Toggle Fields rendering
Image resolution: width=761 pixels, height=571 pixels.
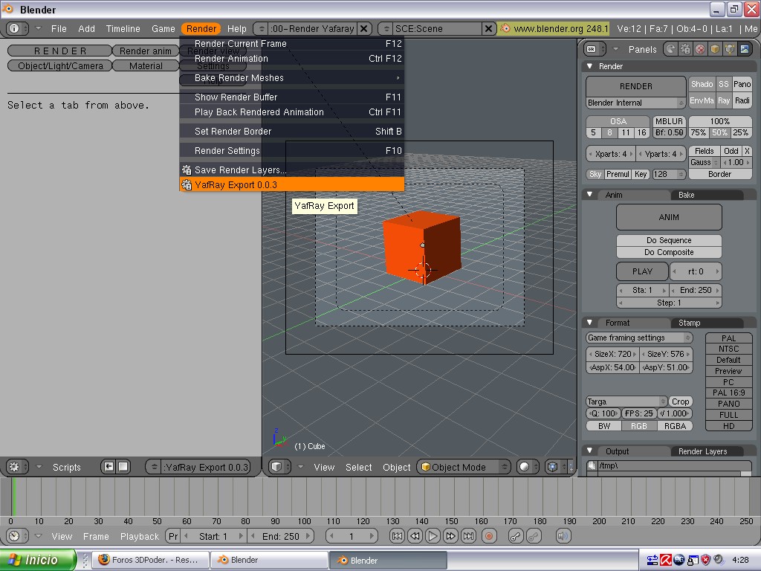pyautogui.click(x=705, y=151)
